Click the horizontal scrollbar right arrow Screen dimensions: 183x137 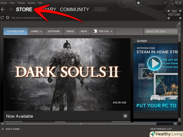(175, 124)
